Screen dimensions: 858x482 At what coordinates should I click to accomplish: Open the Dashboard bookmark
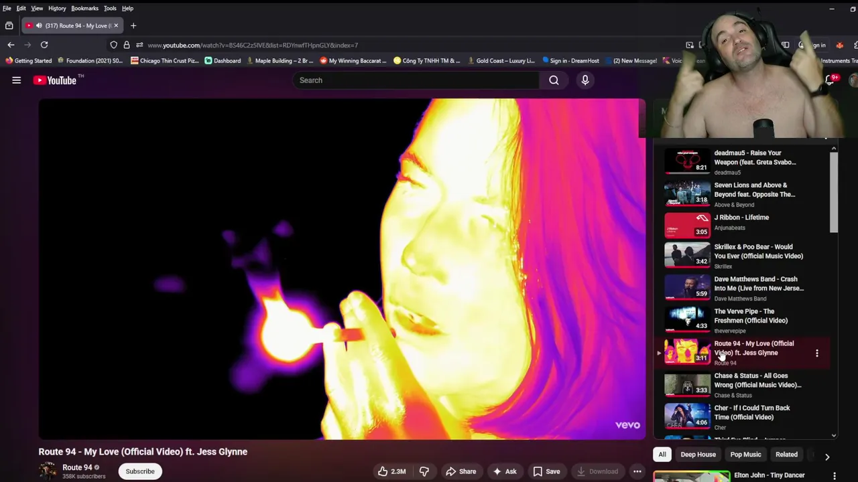(223, 61)
